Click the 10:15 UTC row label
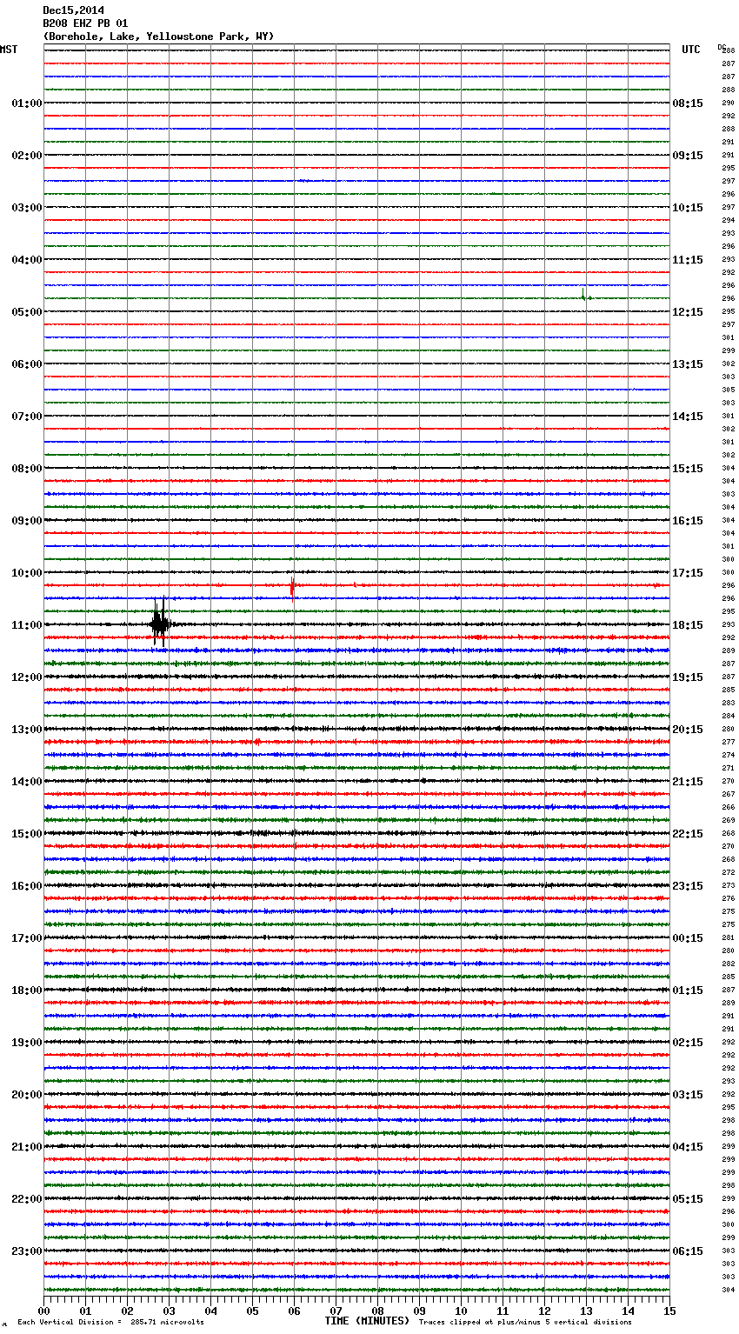739x1334 pixels. point(688,208)
